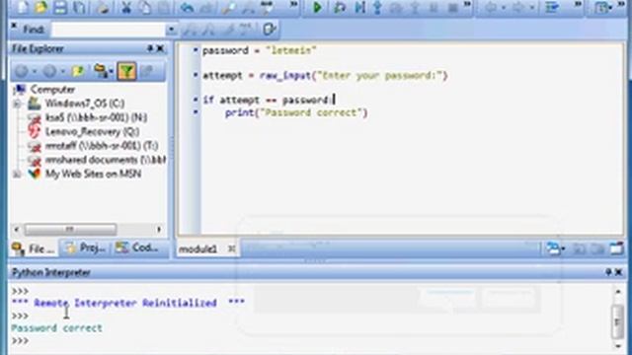This screenshot has width=632, height=355.
Task: Click the Remote Interpreter Reinitialized message
Action: 128,303
